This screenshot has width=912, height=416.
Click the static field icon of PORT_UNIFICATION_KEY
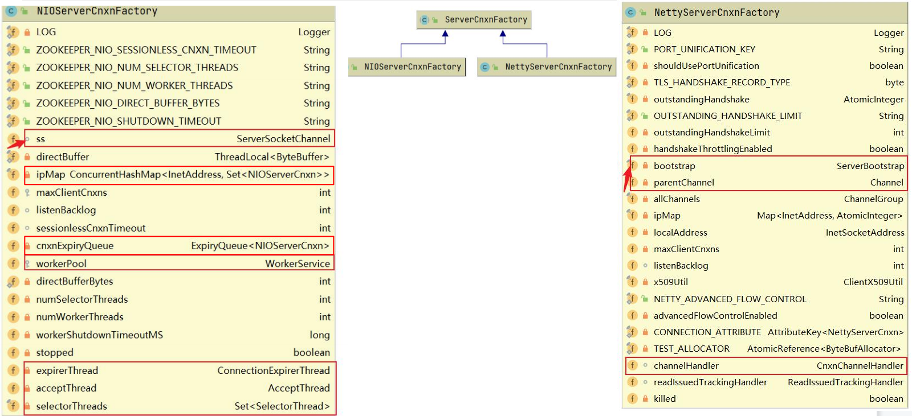click(x=632, y=49)
